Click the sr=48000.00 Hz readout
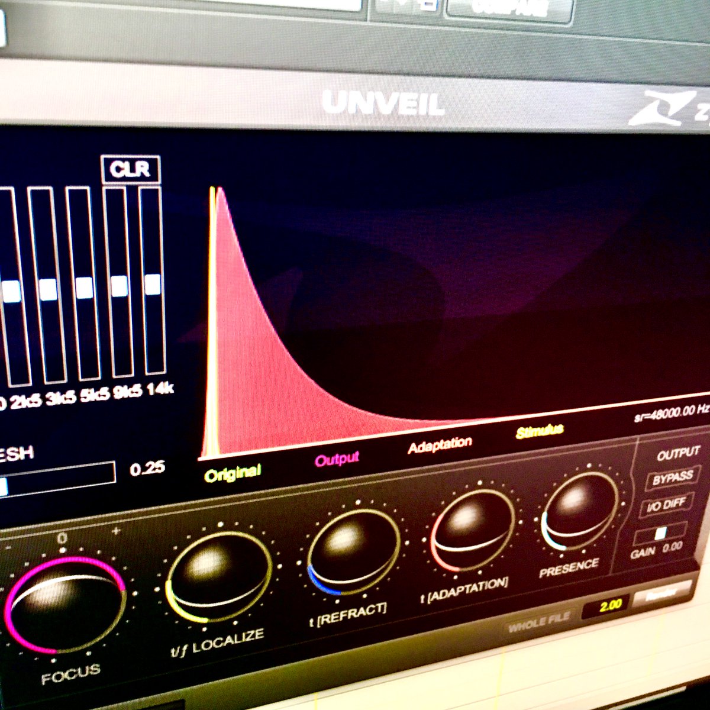Screen dimensions: 710x710 [x=671, y=412]
